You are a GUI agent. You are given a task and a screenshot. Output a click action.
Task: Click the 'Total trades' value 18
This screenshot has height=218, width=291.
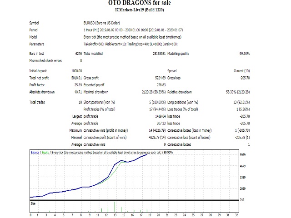pyautogui.click(x=80, y=102)
